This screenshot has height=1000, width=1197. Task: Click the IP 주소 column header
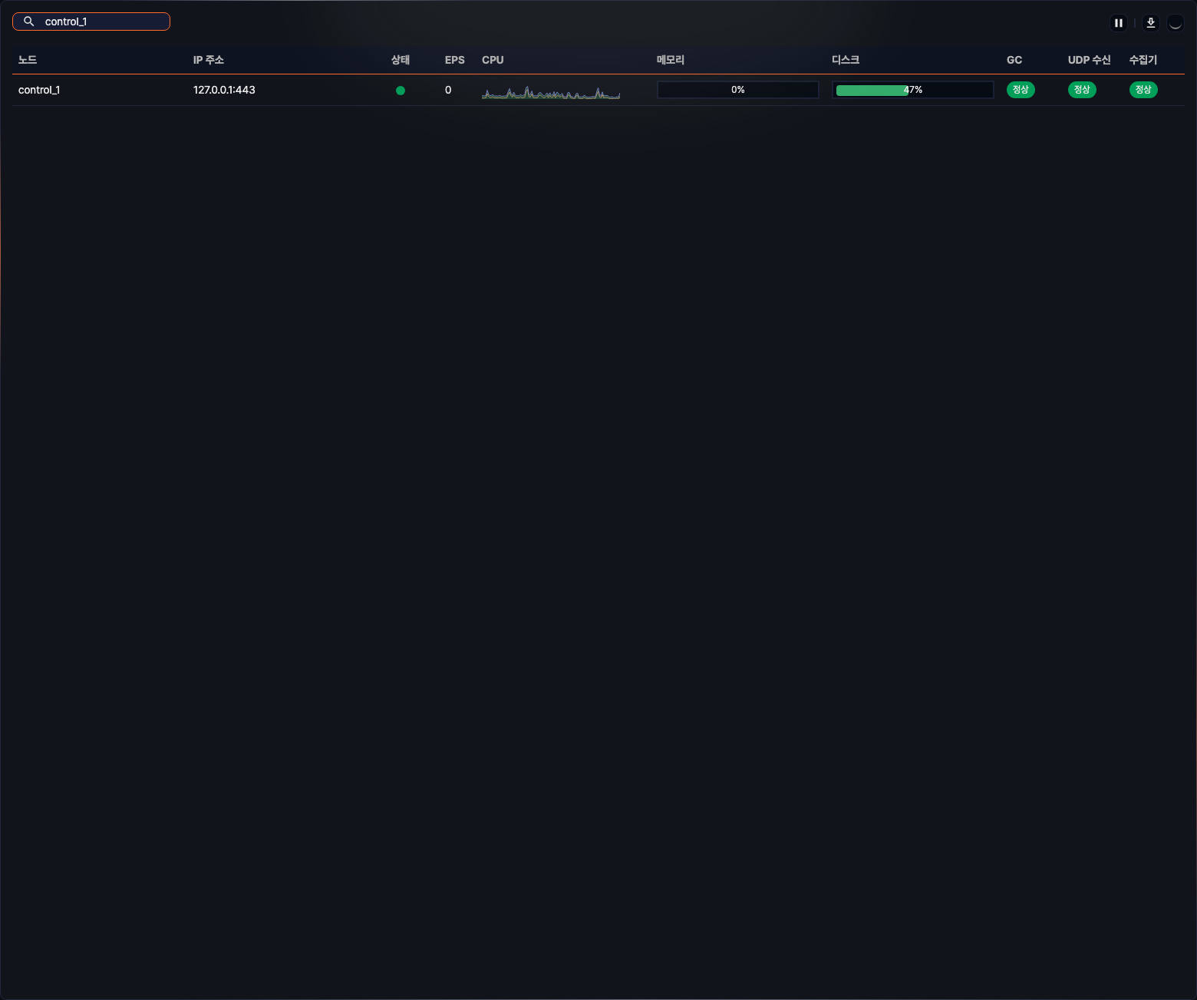point(208,60)
